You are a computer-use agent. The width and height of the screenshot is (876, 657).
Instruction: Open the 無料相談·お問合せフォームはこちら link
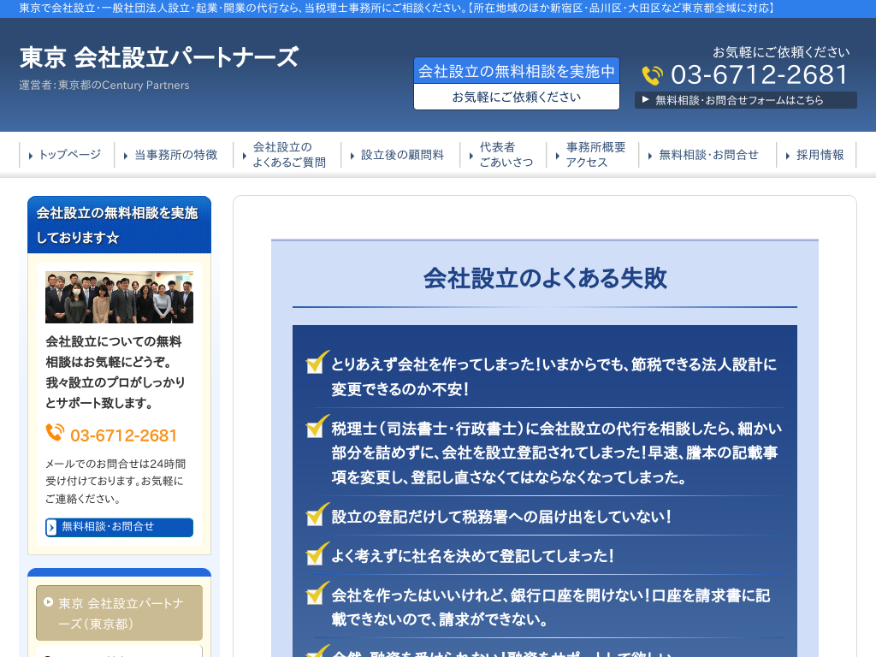[745, 100]
